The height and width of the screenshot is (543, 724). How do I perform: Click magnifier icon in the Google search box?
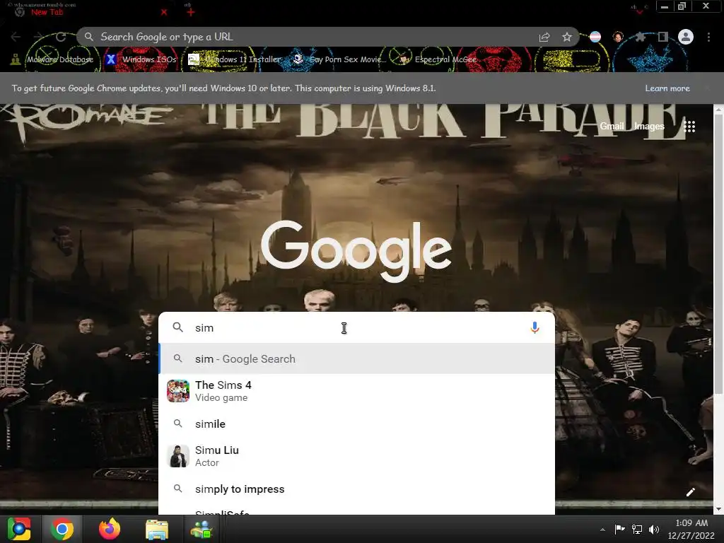pyautogui.click(x=177, y=327)
